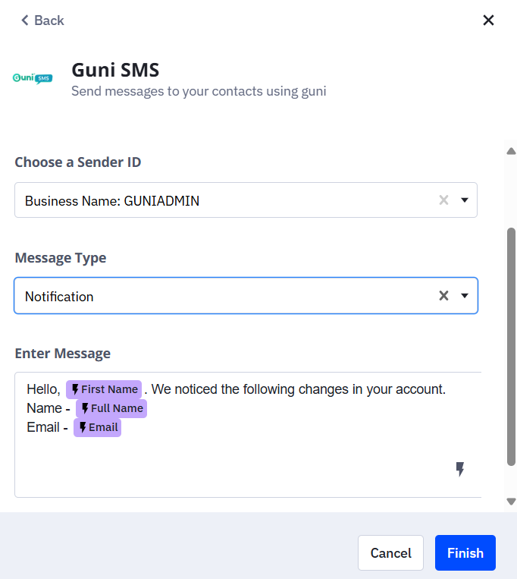Click the Guni SMS logo icon
Image resolution: width=517 pixels, height=579 pixels.
[33, 78]
